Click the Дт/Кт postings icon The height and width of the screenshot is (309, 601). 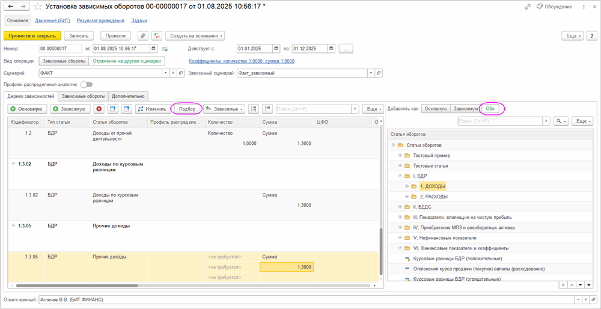157,36
